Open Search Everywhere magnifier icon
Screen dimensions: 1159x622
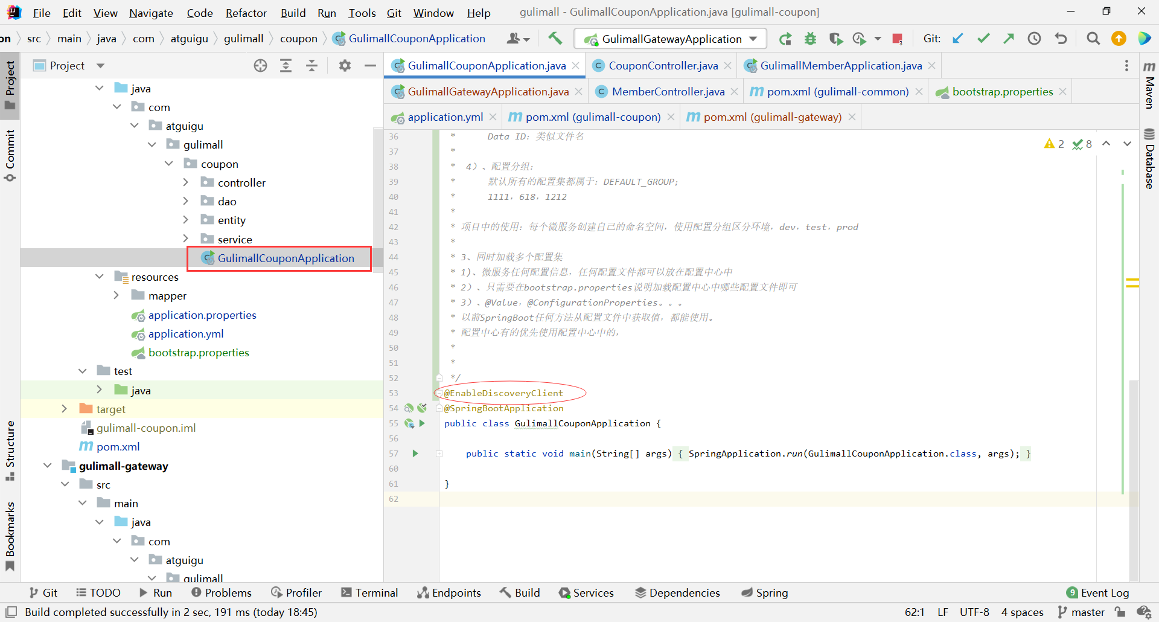click(1093, 39)
